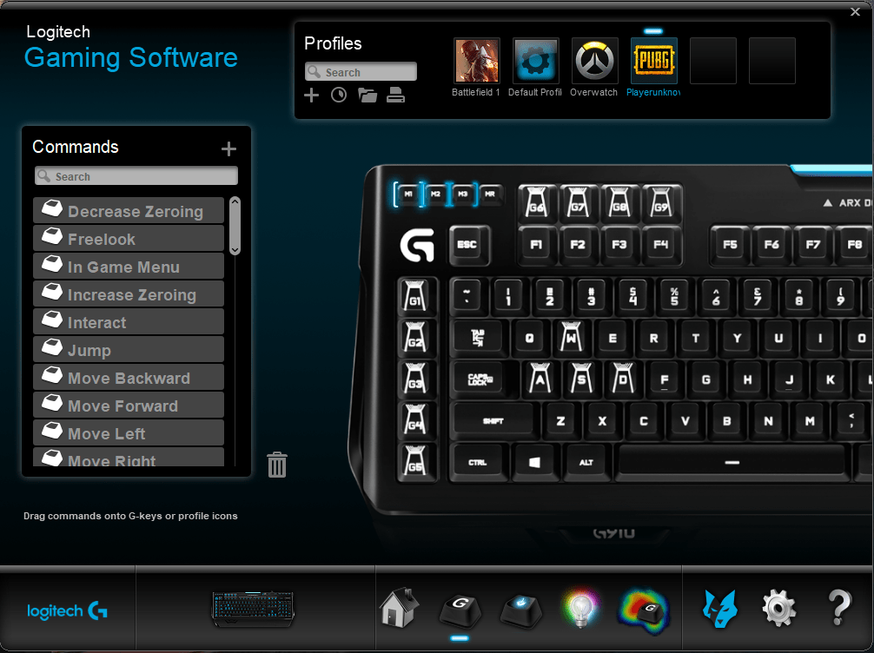
Task: Create a new profile with plus icon
Action: click(311, 96)
